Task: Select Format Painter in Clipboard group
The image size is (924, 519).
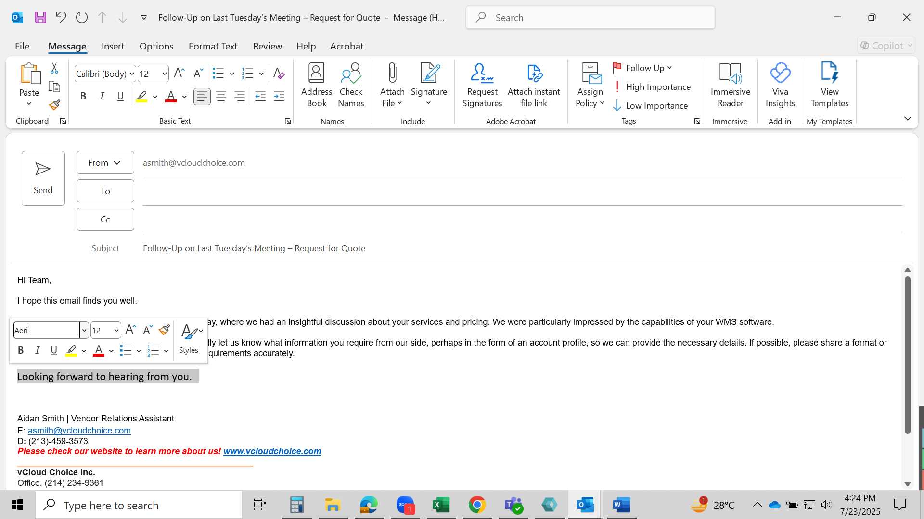Action: [x=54, y=105]
